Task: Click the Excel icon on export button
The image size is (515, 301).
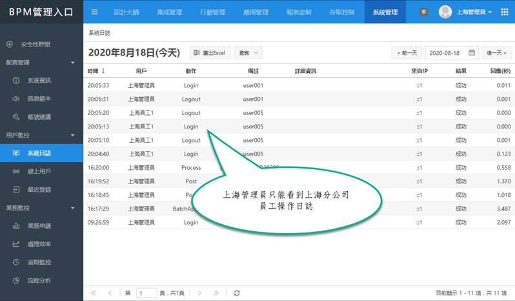Action: tap(196, 52)
